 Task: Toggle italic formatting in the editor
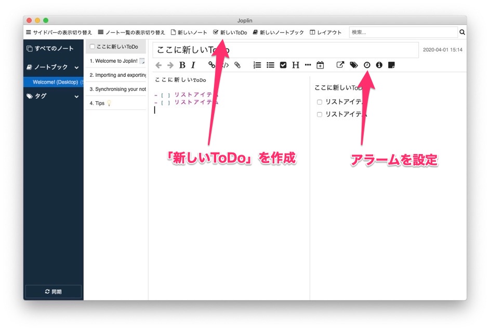193,65
